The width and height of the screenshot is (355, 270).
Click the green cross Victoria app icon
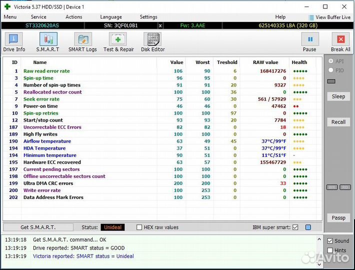pyautogui.click(x=7, y=7)
